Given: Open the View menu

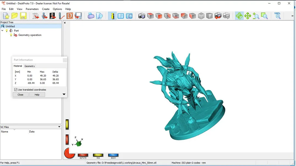Looking at the screenshot, I should coord(19,9).
